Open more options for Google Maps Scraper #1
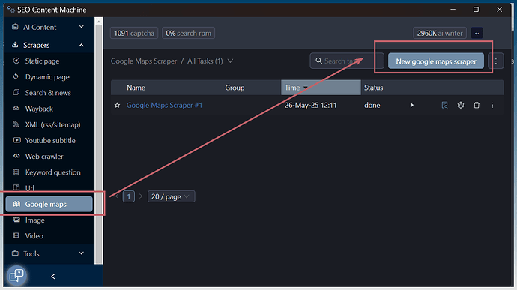Screen dimensions: 517x290 tap(492, 105)
